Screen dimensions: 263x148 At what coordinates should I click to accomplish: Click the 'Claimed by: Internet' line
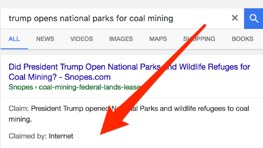[41, 136]
